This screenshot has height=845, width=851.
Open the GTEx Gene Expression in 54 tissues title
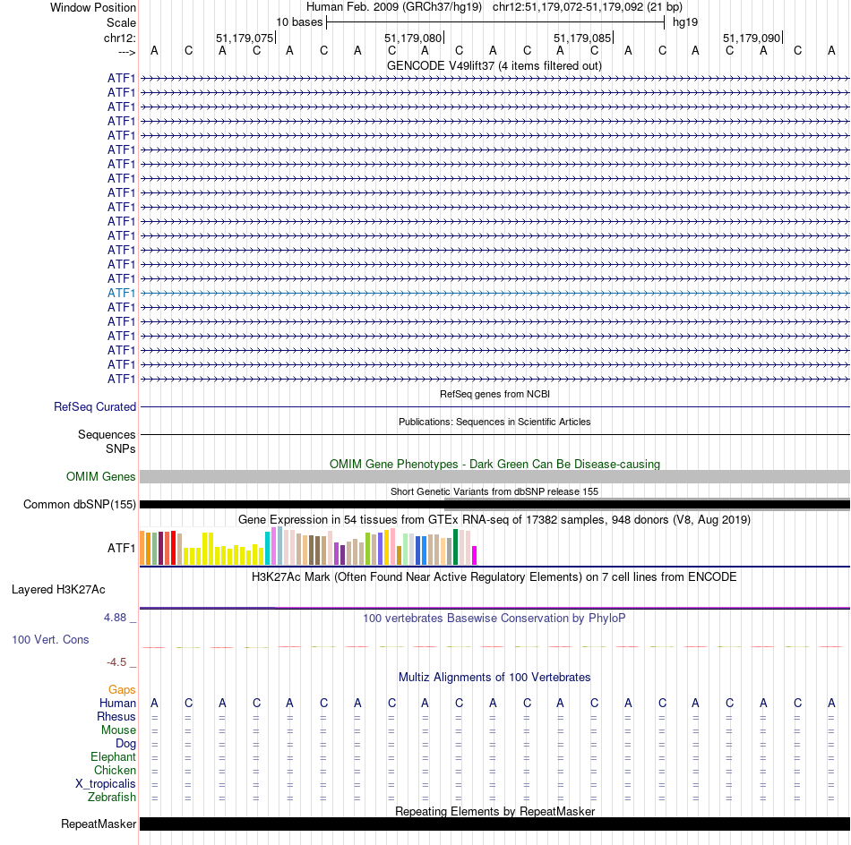click(494, 519)
